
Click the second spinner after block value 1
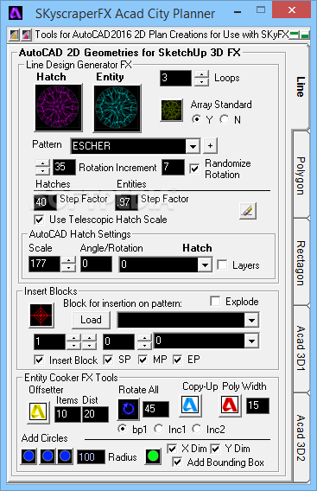90,341
